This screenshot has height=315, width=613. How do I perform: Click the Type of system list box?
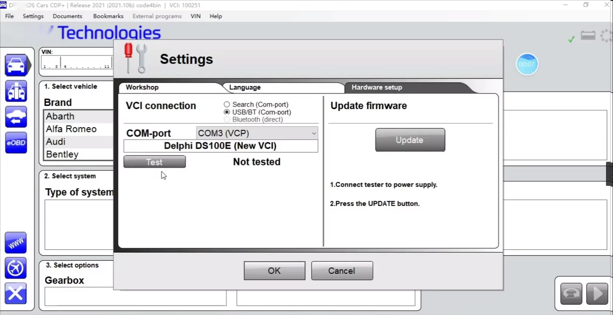(79, 225)
